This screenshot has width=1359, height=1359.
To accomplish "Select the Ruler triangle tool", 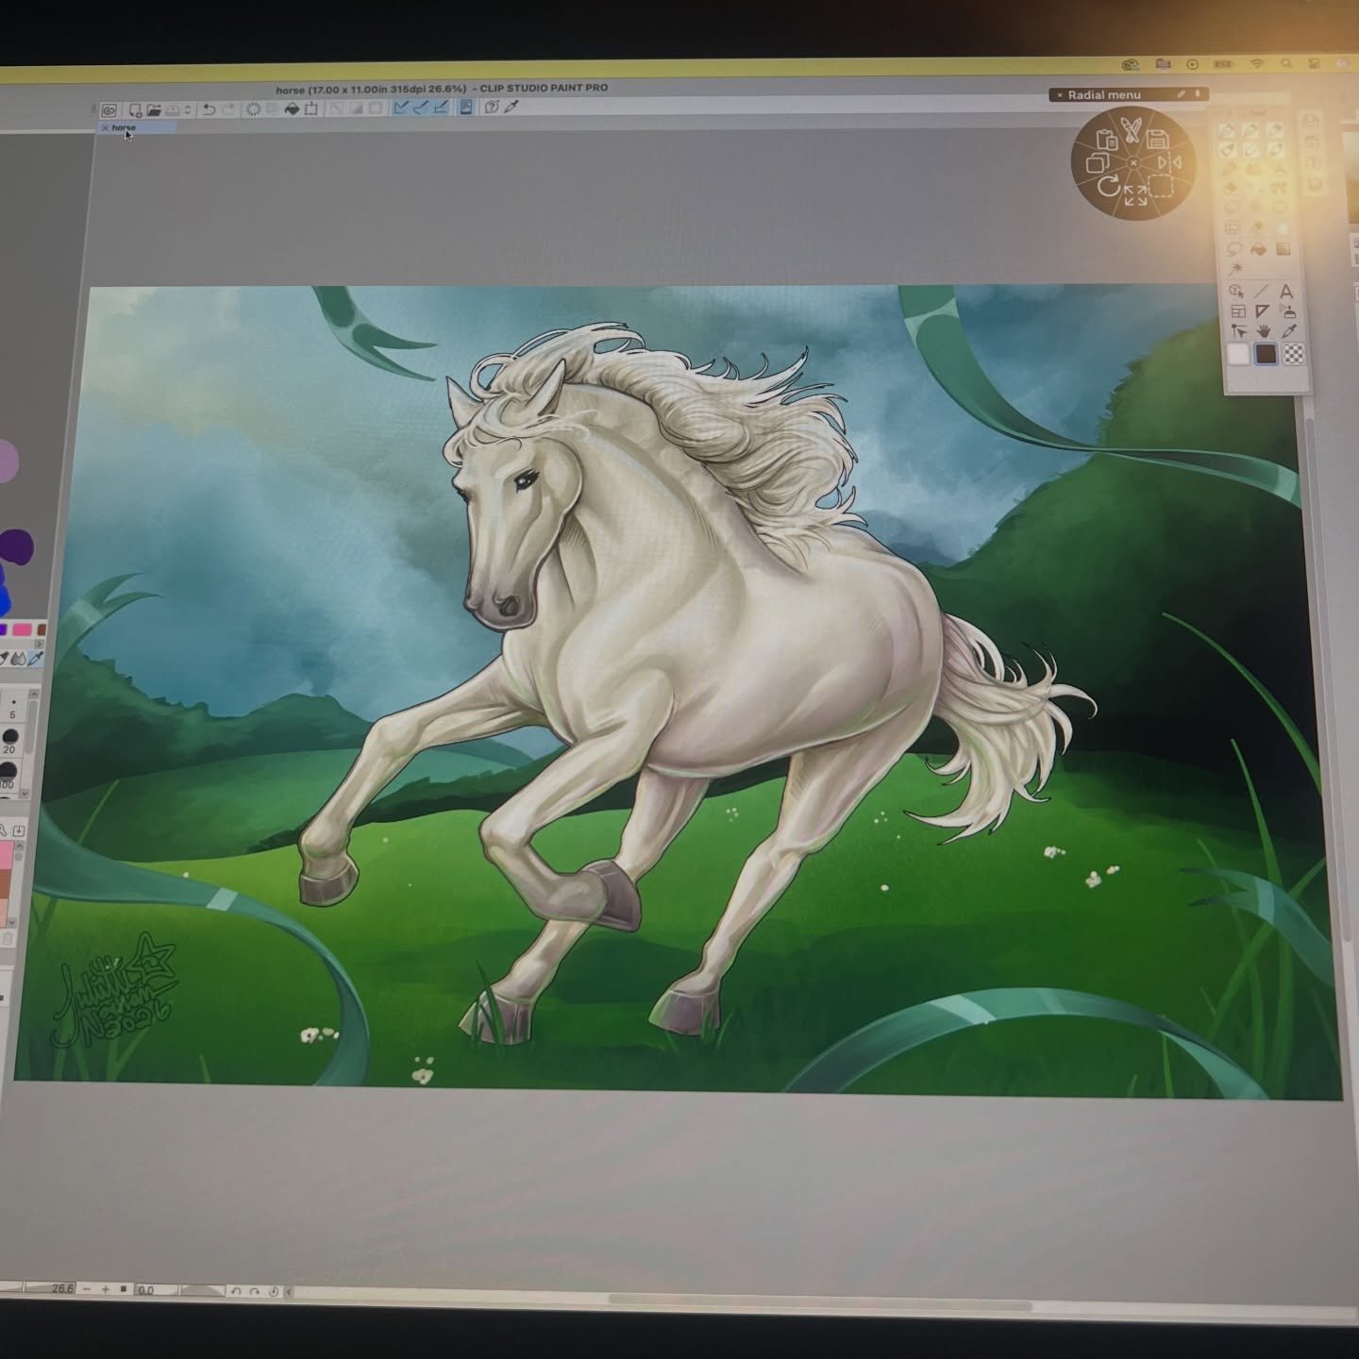I will tap(1263, 310).
